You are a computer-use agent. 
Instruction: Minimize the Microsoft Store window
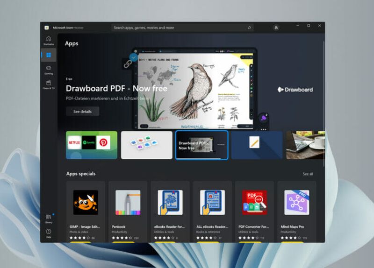tap(298, 26)
